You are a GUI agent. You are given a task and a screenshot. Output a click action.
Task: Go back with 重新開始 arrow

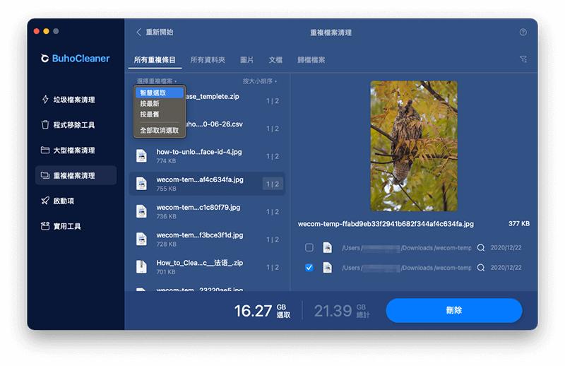[x=155, y=32]
